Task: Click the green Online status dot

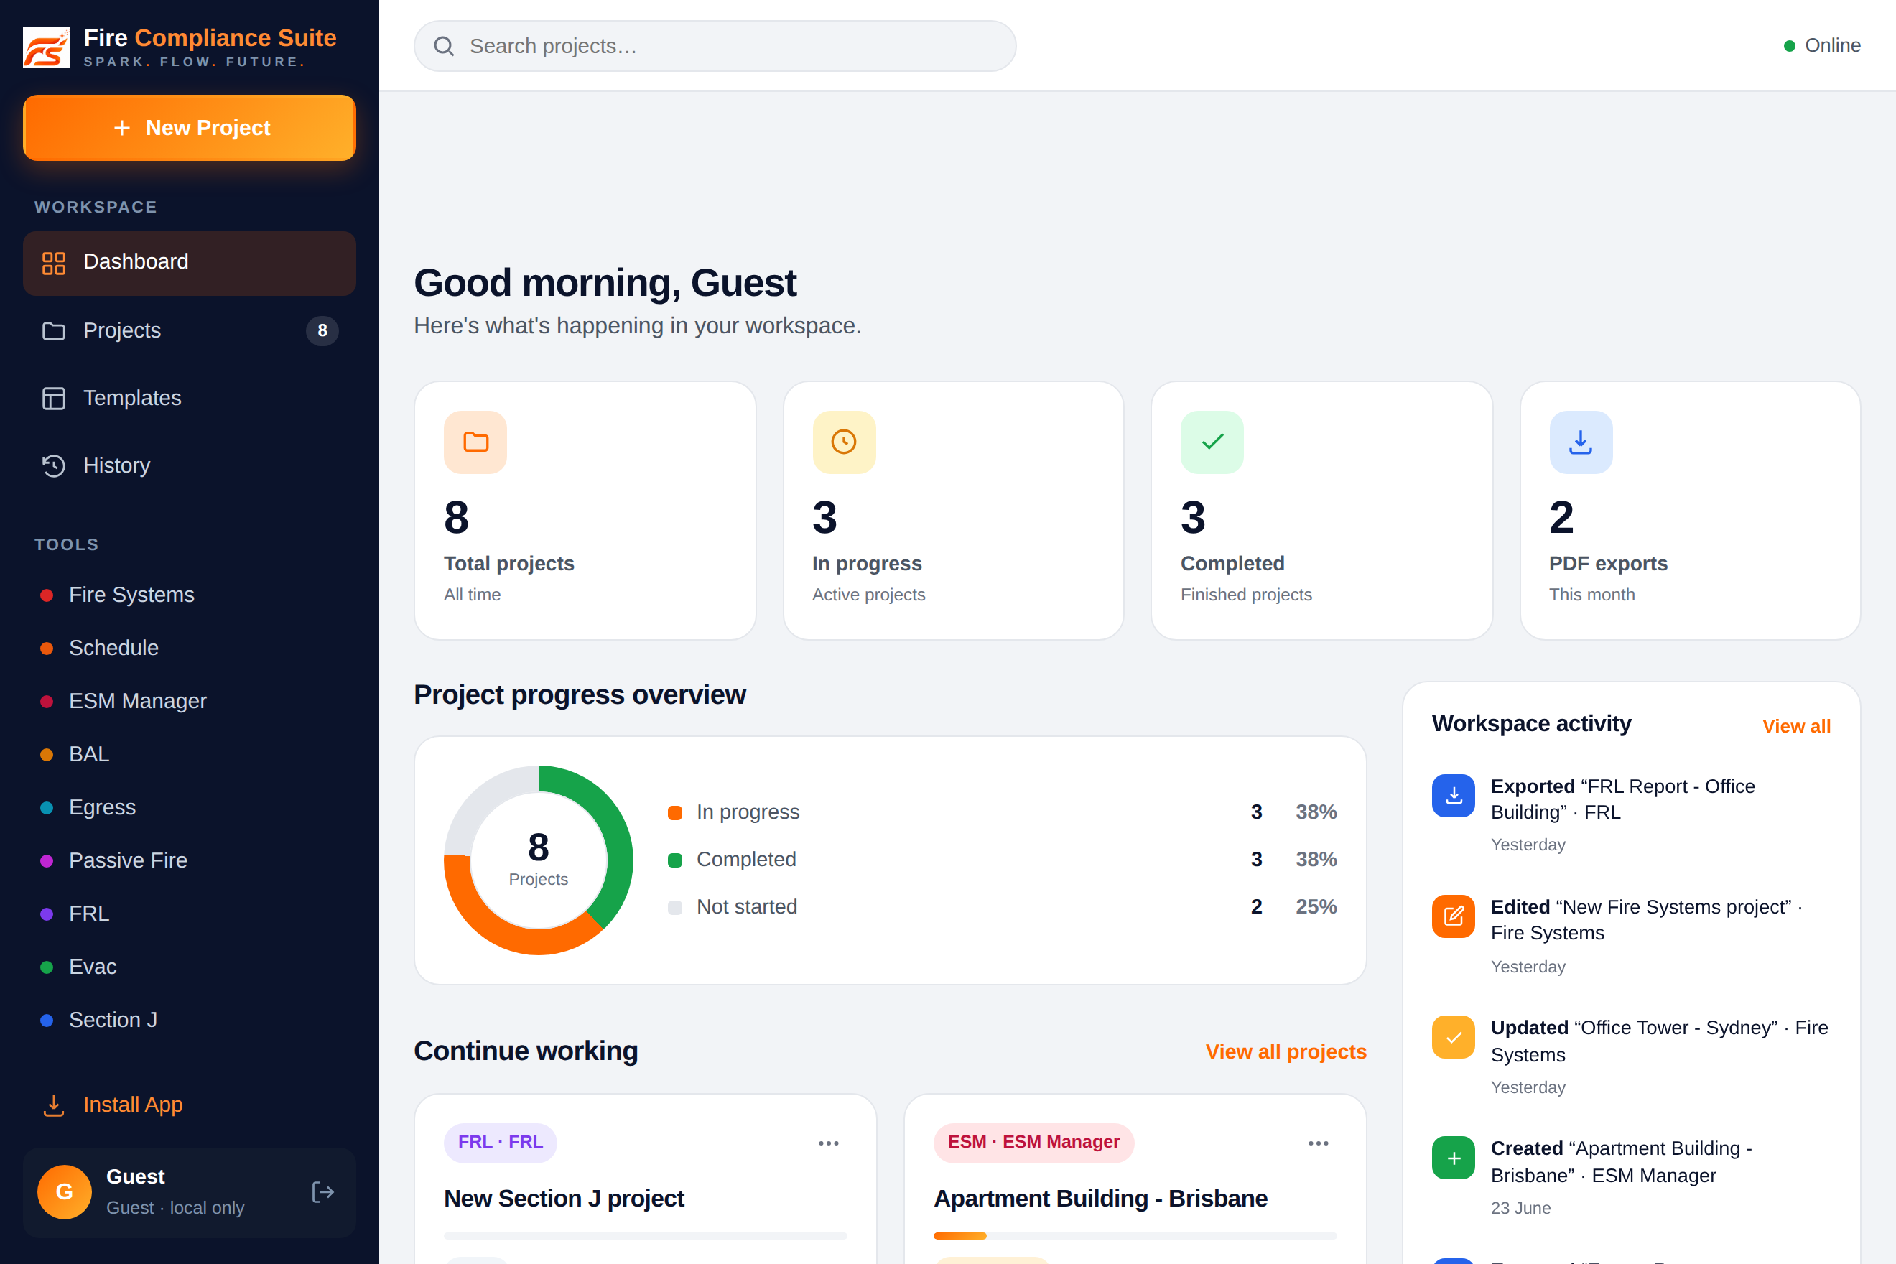Action: tap(1790, 46)
